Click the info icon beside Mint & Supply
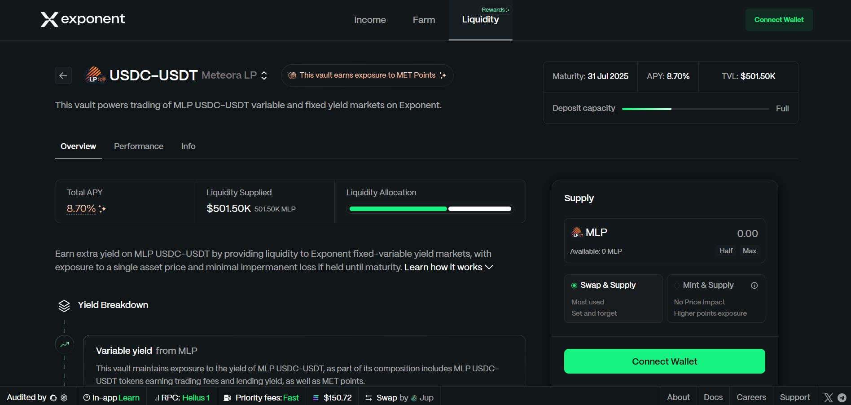 [754, 286]
